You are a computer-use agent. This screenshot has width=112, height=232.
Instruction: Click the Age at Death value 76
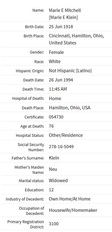point(51,126)
